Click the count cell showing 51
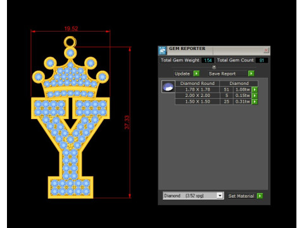 227,89
